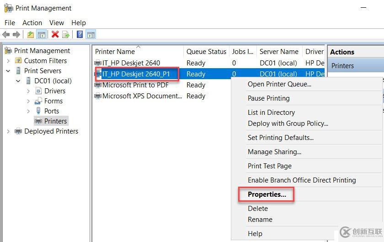Expand the Forms tree node
This screenshot has height=242, width=384.
click(x=28, y=101)
